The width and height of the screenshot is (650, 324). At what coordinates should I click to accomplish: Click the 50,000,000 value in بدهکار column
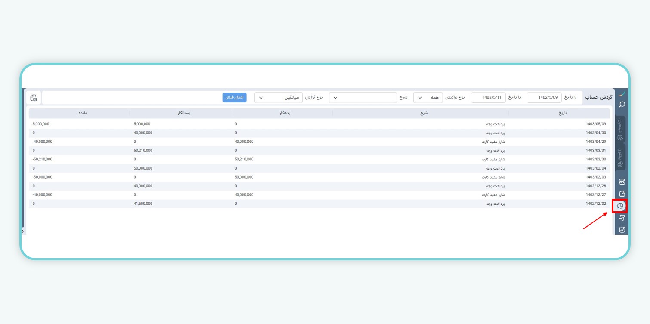244,177
